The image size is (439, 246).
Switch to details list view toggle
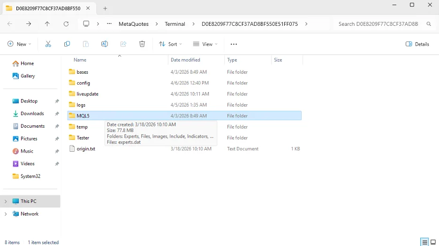point(424,242)
